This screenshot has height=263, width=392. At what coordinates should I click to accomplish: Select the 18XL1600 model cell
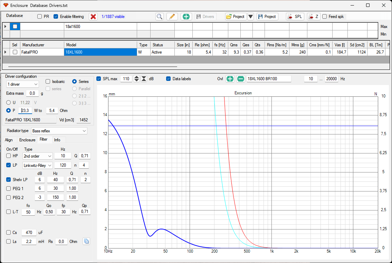click(101, 52)
